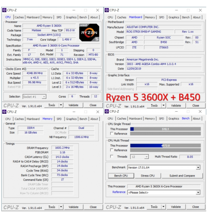Click BIOS version 3003 AGESA field
Image resolution: width=210 pixels, height=213 pixels.
tap(164, 64)
